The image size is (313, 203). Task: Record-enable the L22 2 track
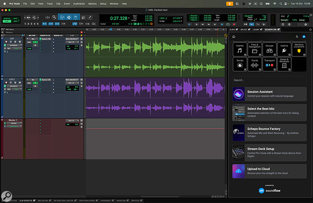click(x=6, y=83)
